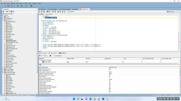Switch to the Script Output tab

pyautogui.click(x=43, y=53)
